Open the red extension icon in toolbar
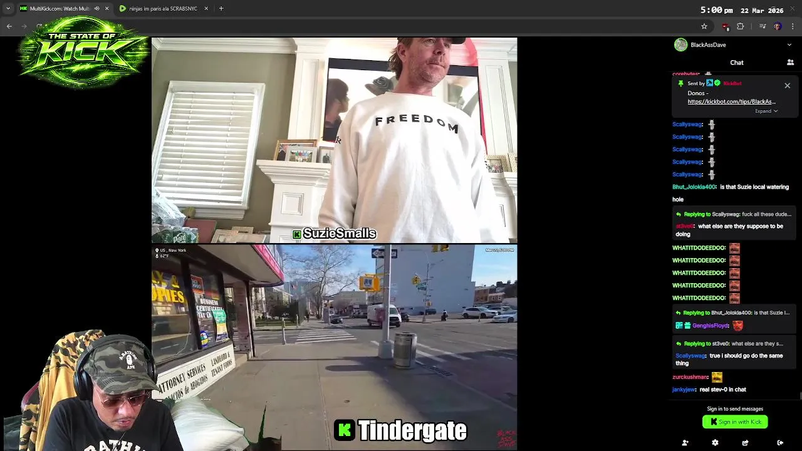 (726, 26)
